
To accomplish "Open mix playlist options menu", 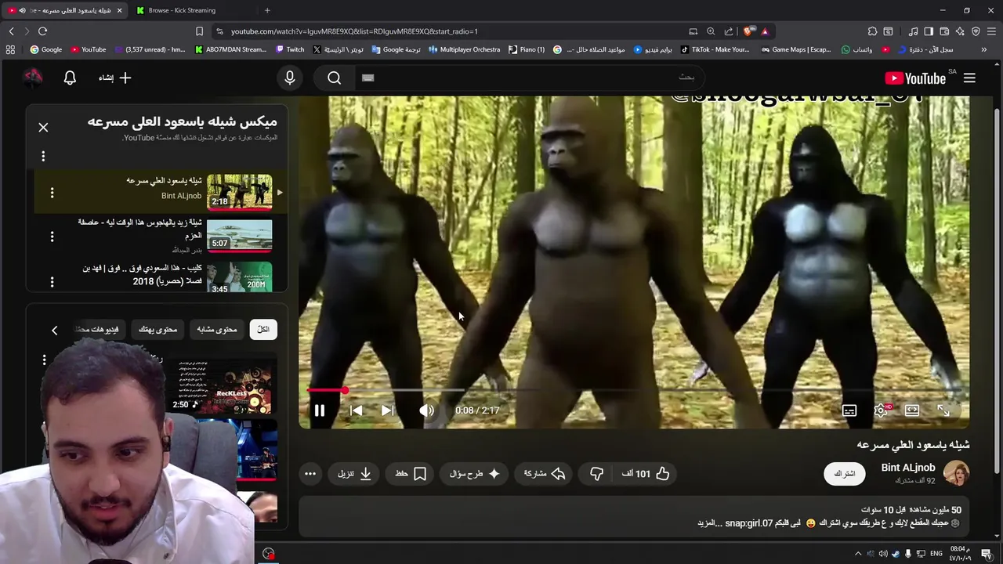I will (x=43, y=156).
